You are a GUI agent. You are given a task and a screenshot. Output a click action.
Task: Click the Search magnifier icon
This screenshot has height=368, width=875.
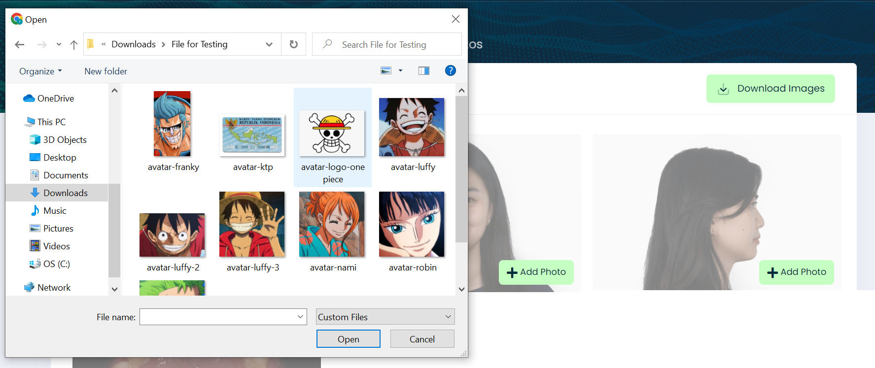coord(327,44)
